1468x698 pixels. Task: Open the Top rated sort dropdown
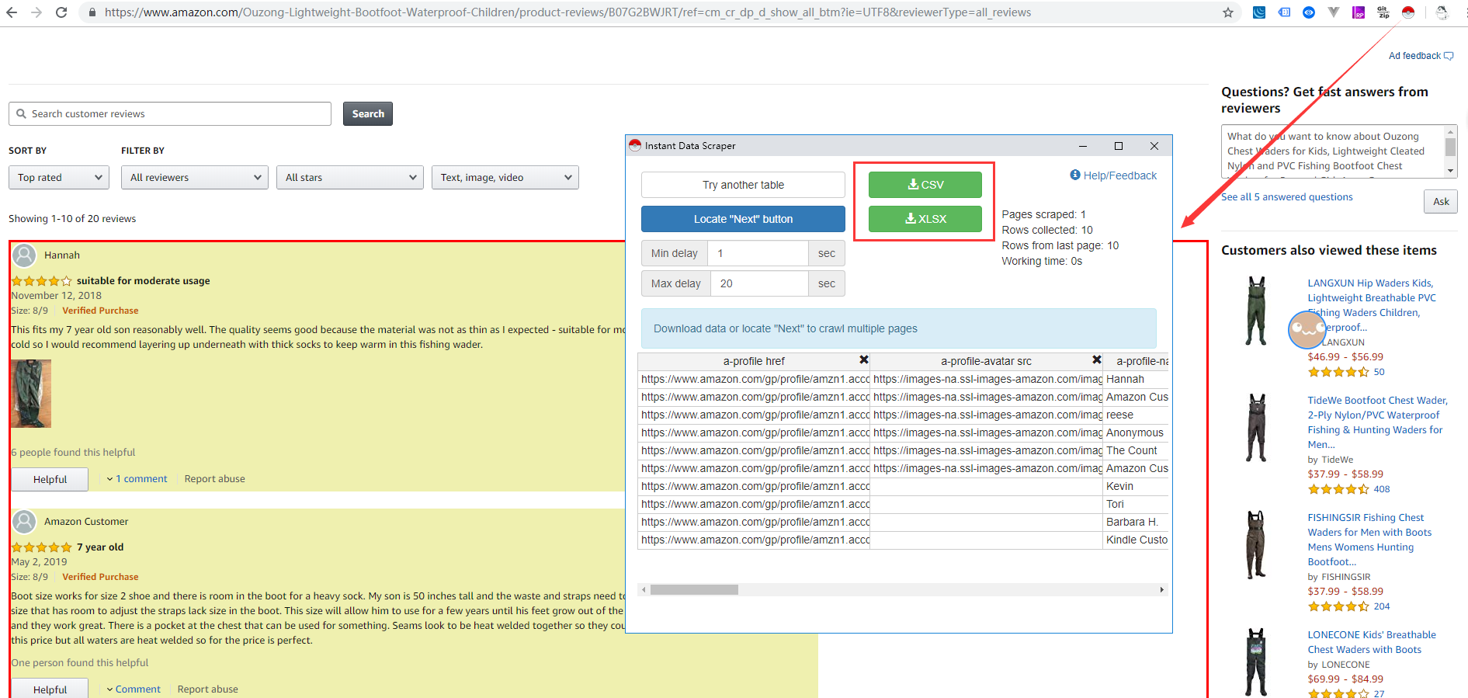(x=59, y=178)
